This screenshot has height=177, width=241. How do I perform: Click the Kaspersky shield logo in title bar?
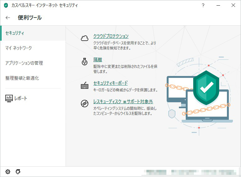pos(6,6)
